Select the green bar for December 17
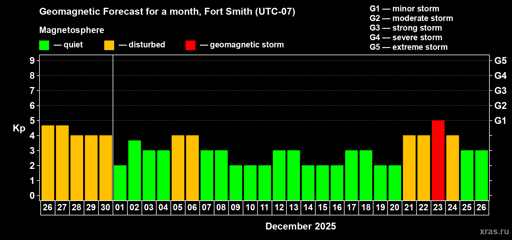The width and height of the screenshot is (512, 240). tap(351, 175)
